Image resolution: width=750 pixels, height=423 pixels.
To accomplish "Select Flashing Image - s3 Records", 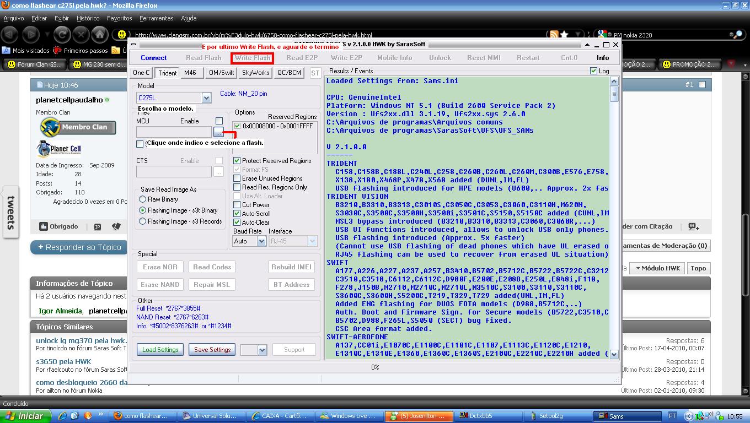I will (x=143, y=221).
